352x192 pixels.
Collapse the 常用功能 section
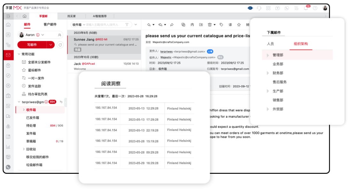tap(19, 54)
